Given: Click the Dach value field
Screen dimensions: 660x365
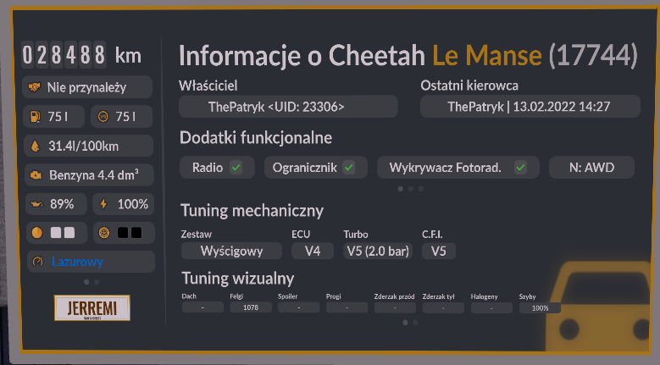Looking at the screenshot, I should point(202,307).
